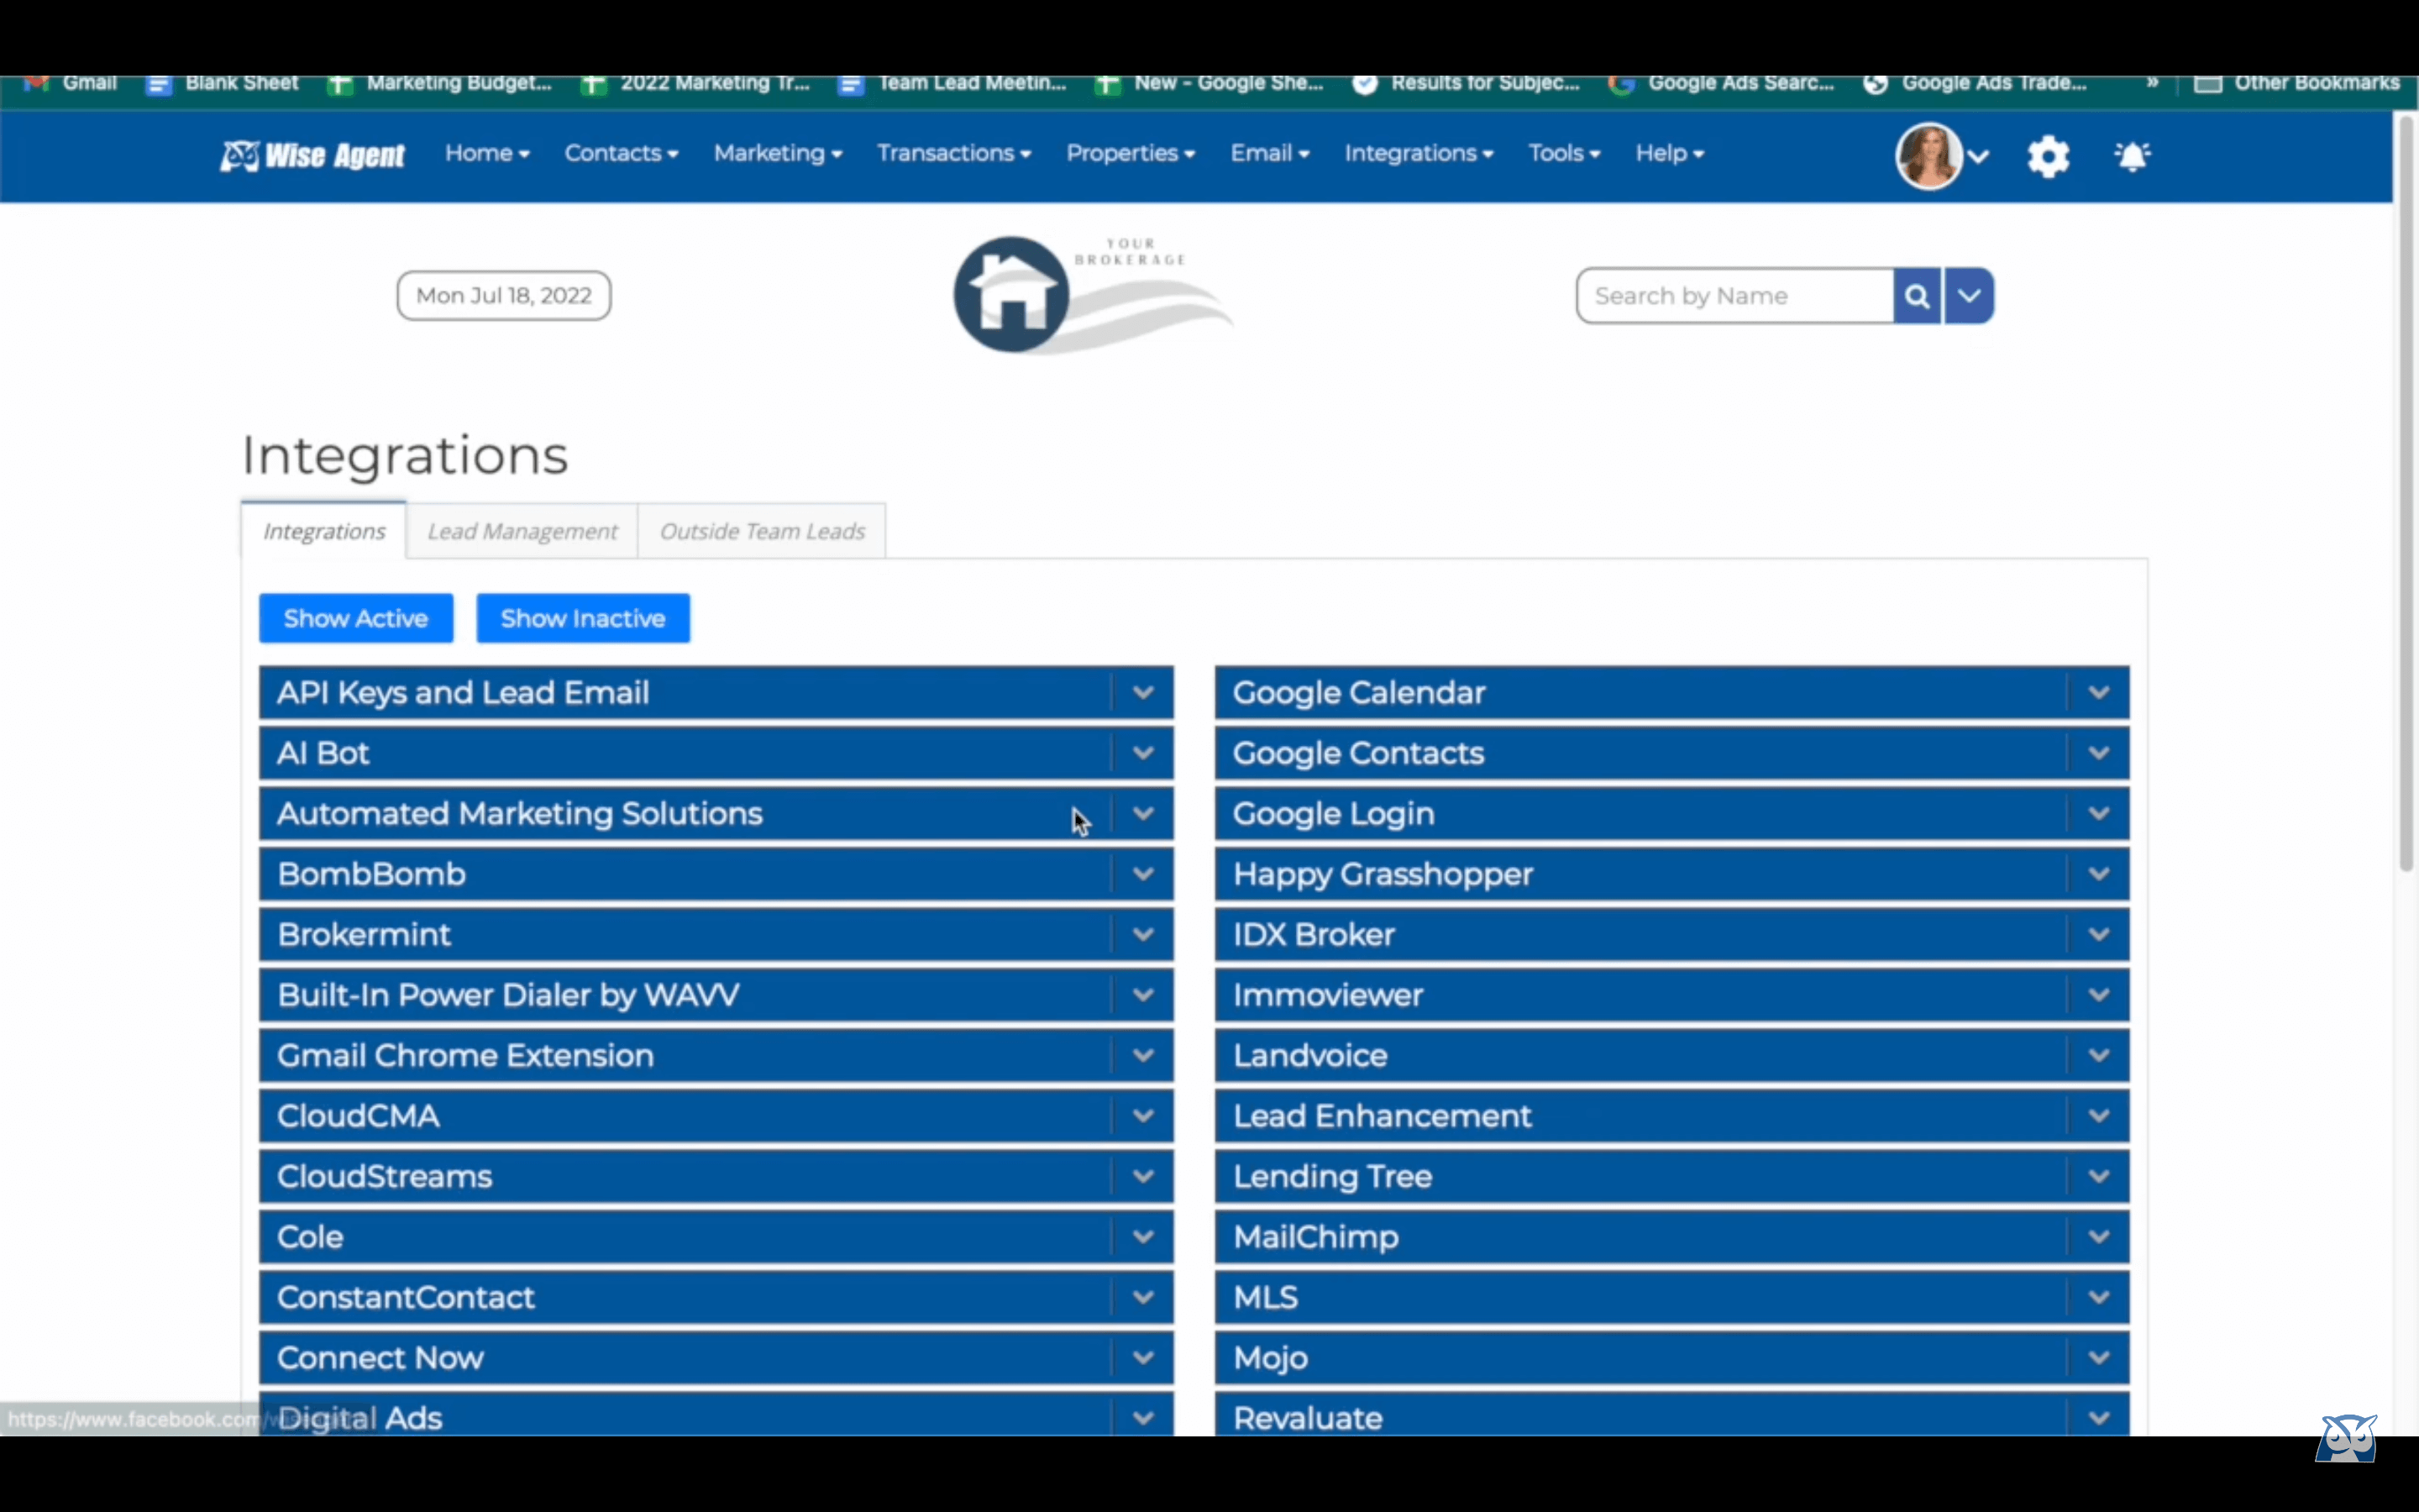Click the owl icon at bottom right
Image resolution: width=2419 pixels, height=1512 pixels.
pyautogui.click(x=2346, y=1438)
